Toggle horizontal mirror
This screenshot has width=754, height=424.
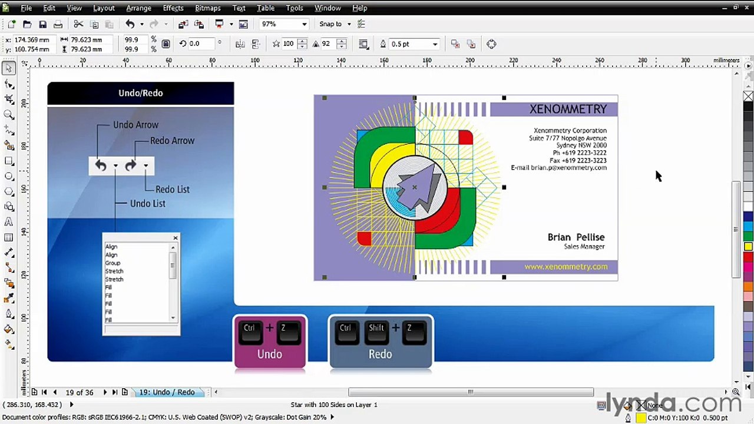(x=240, y=44)
